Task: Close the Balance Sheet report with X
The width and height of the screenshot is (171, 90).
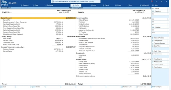Action: tap(151, 8)
